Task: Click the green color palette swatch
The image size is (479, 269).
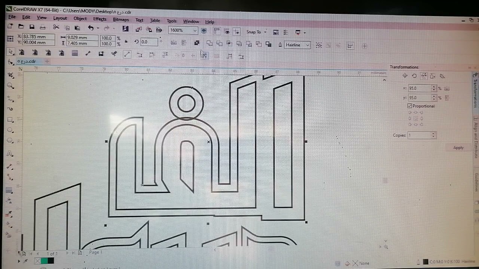Action: point(44,261)
